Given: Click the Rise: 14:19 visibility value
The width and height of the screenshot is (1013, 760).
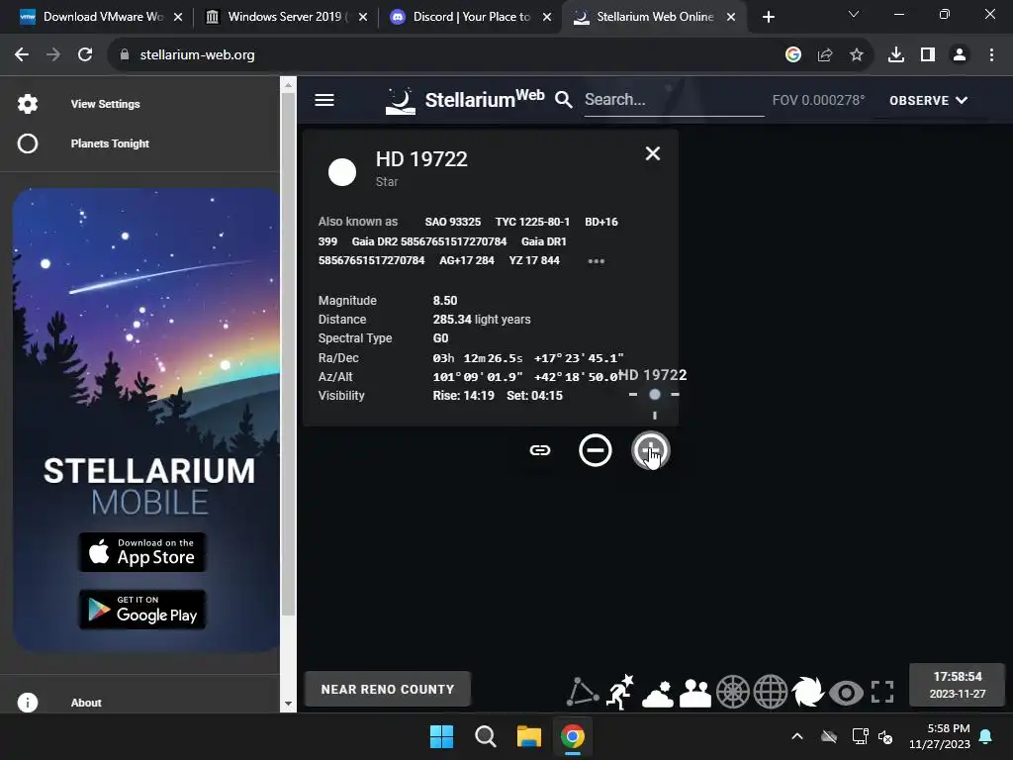Looking at the screenshot, I should coord(463,396).
